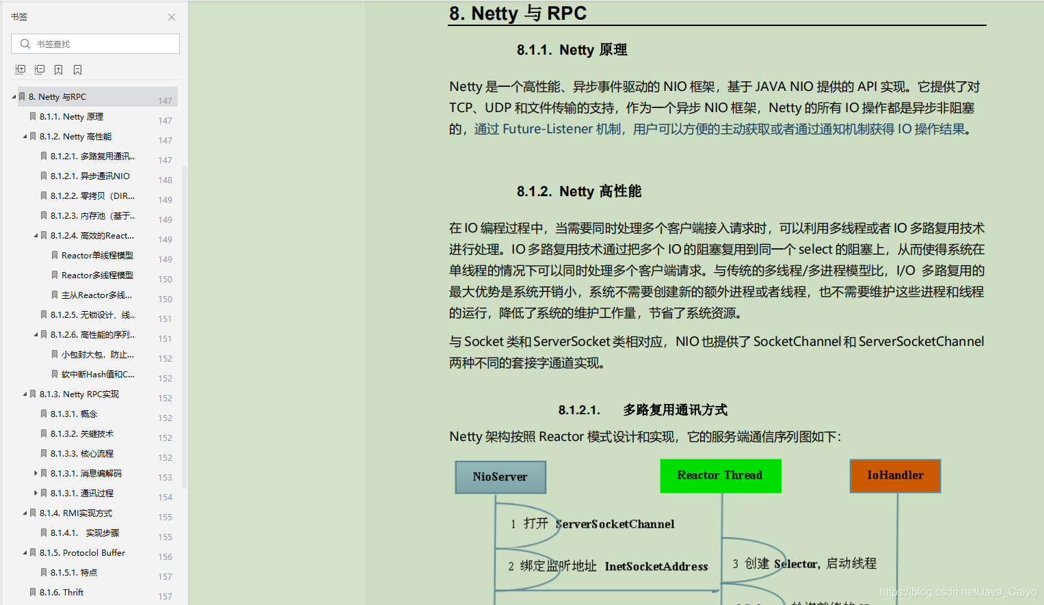Click bookmark icon beside '8.1.5.1. 特点'
This screenshot has height=605, width=1044.
[x=44, y=573]
